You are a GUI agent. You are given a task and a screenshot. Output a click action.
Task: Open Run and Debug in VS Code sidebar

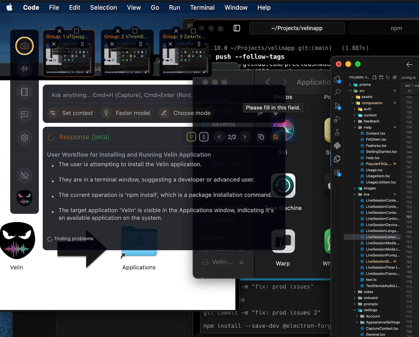(x=337, y=119)
